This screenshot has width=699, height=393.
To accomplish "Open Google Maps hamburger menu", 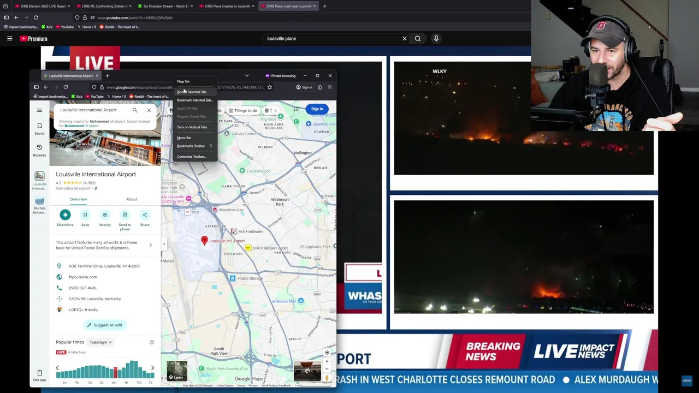I will (39, 110).
